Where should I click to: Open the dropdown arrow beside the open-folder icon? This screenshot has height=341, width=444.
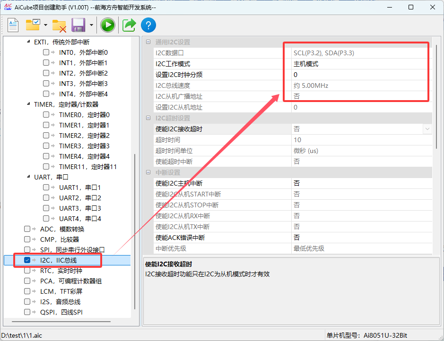point(45,25)
